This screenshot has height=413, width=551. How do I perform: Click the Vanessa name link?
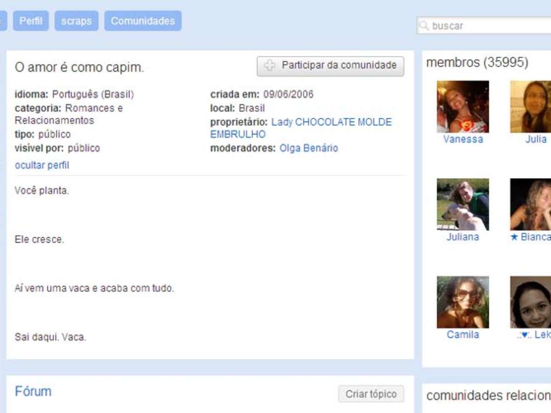point(463,140)
